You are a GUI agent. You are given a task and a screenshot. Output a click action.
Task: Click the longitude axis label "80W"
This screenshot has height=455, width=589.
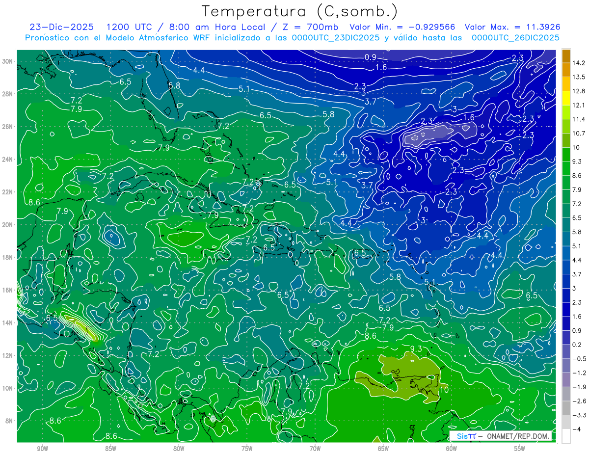point(179,449)
